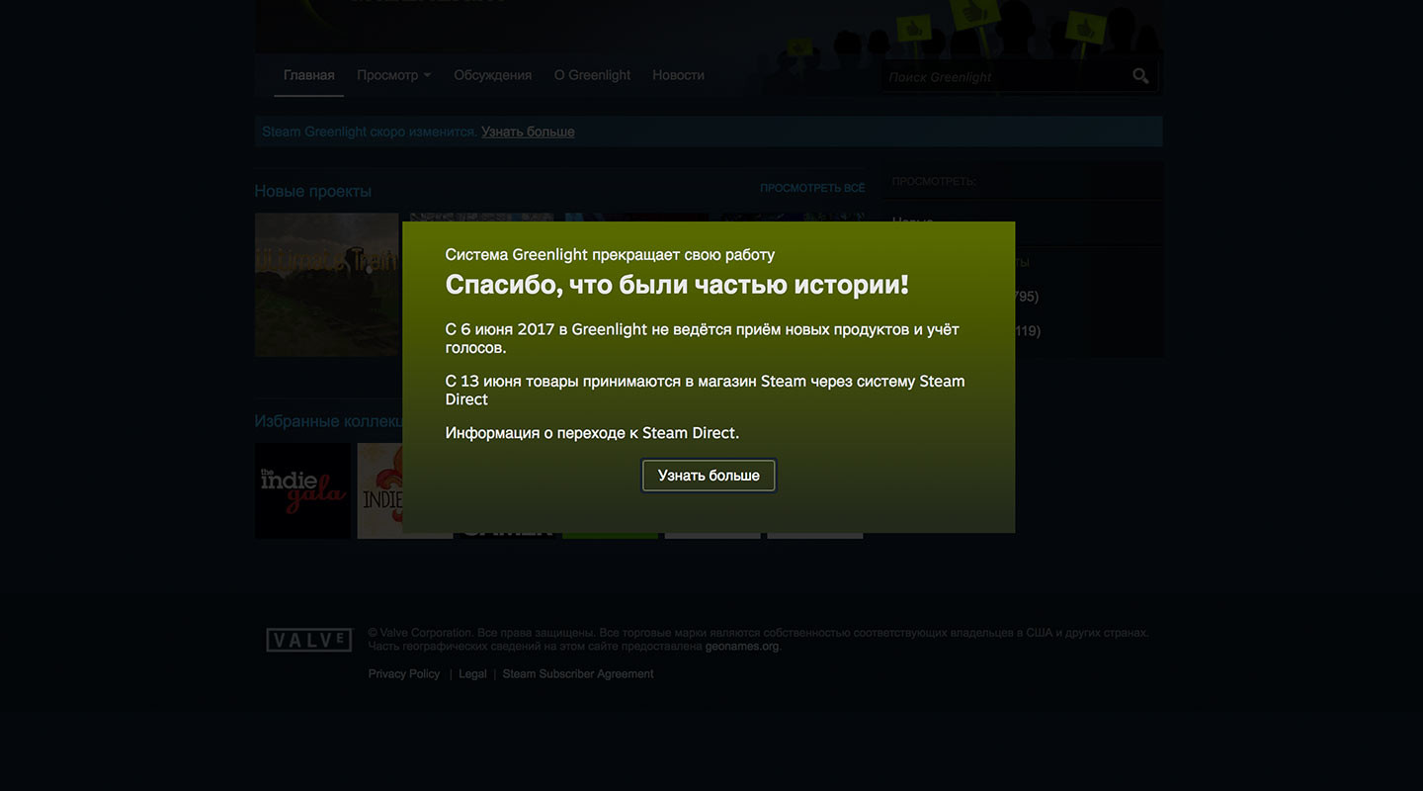Viewport: 1423px width, 791px height.
Task: Open the Indie Gala collection thumbnail
Action: coord(302,490)
